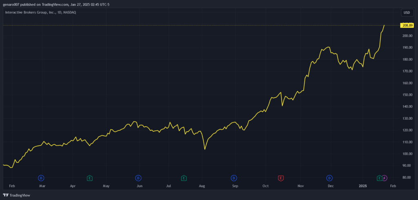Click the genaro007 published header text
The image size is (418, 200).
[x=57, y=4]
